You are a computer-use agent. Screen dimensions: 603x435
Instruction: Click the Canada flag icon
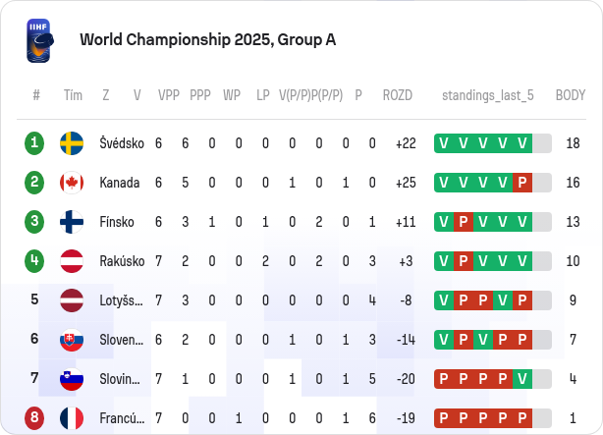coord(72,183)
